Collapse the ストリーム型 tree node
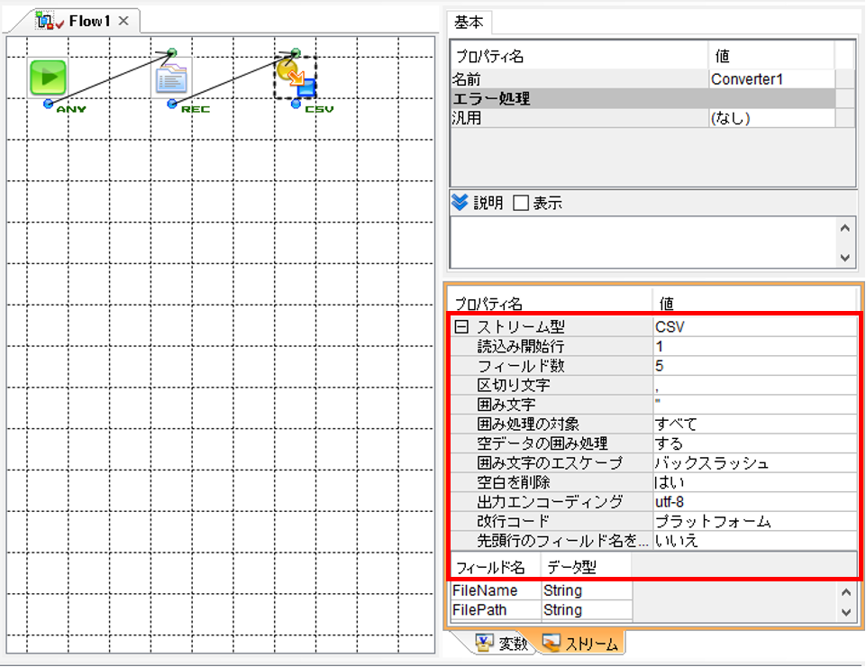The height and width of the screenshot is (667, 866). [x=461, y=326]
